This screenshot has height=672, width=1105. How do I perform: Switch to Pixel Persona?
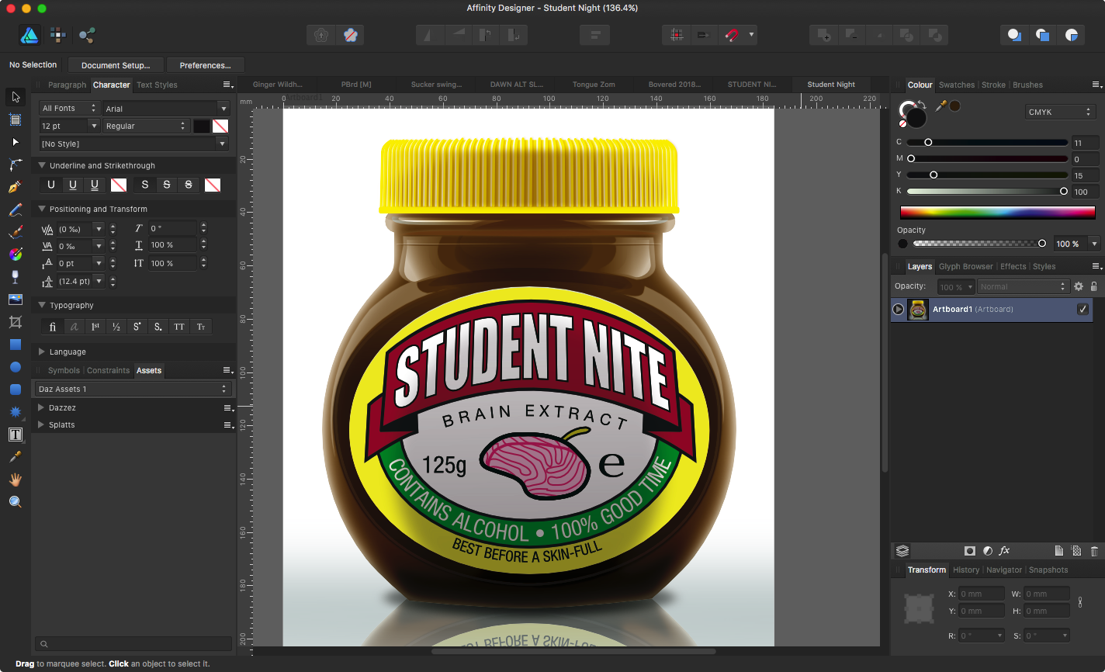58,35
